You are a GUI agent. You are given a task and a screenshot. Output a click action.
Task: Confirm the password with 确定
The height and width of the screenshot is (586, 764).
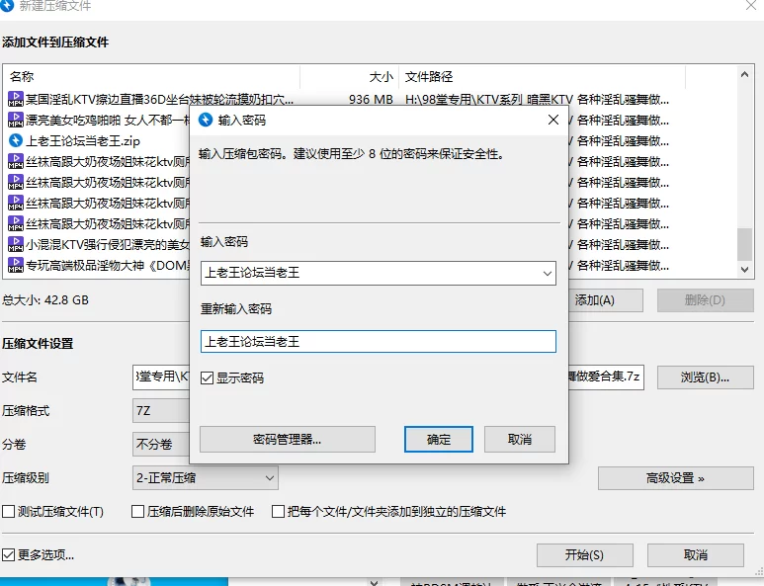click(x=439, y=440)
